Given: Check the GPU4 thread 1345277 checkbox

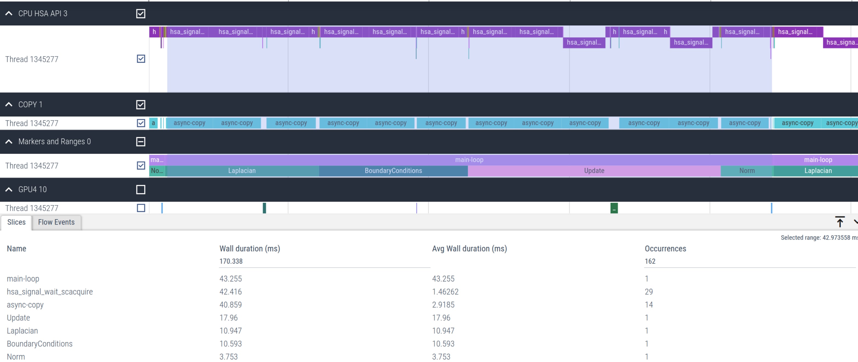Looking at the screenshot, I should click(141, 208).
